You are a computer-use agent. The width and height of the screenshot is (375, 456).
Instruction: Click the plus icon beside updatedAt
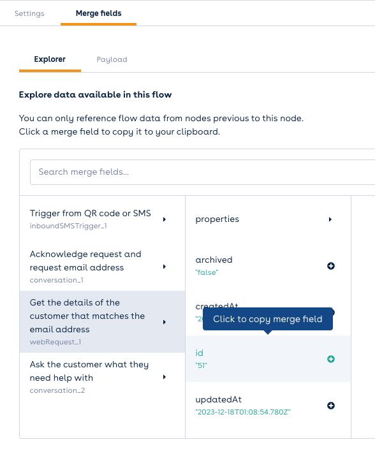coord(331,406)
